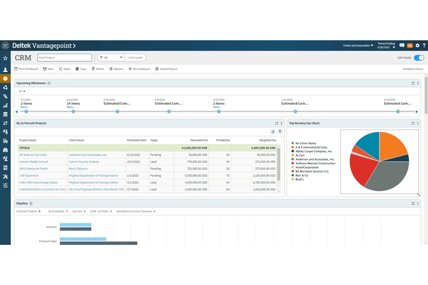Viewport: 428px width, 285px height.
Task: Open the Options menu
Action: click(116, 69)
